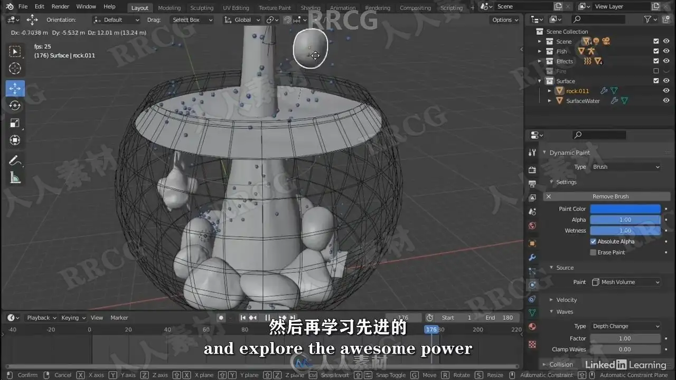
Task: Adjust the Alpha slider
Action: coord(625,220)
